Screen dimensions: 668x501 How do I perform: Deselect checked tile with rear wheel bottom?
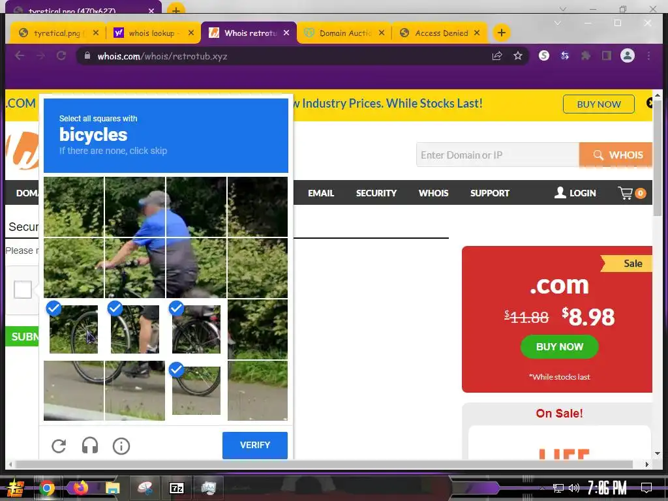(x=196, y=391)
